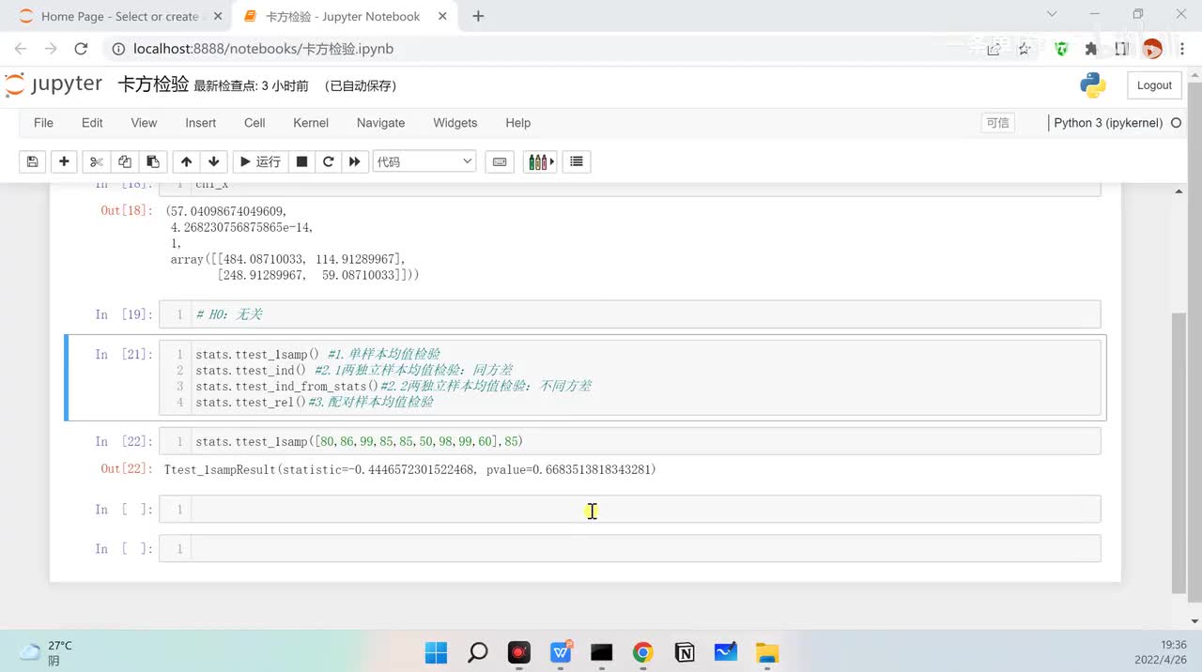Click cell In [22] ttest_1samp input
The image size is (1202, 672).
point(629,441)
